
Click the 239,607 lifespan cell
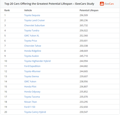[x=84, y=76]
